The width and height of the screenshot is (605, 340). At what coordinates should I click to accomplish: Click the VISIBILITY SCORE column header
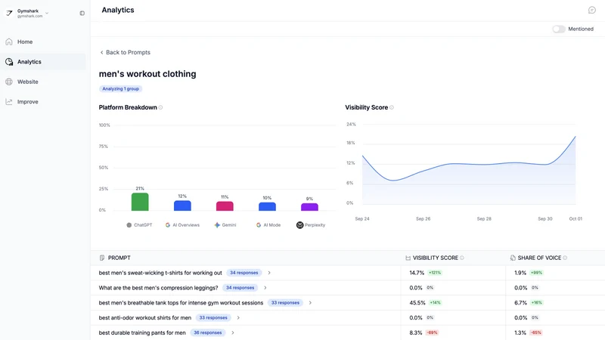(x=436, y=258)
